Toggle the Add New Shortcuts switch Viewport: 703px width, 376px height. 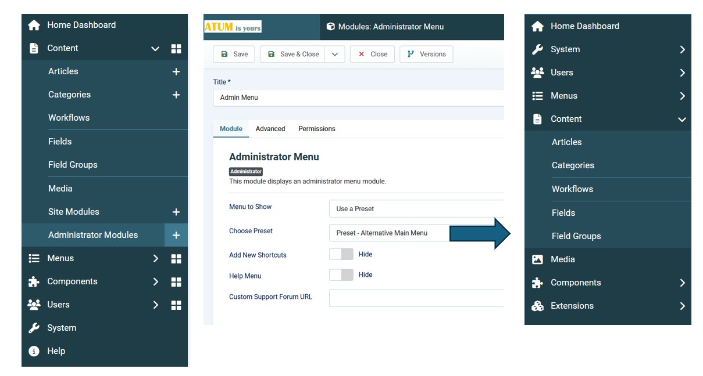[x=341, y=254]
